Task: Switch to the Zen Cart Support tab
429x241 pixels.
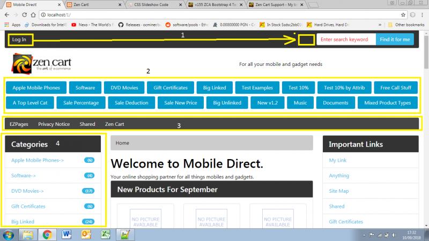Action: tap(275, 5)
